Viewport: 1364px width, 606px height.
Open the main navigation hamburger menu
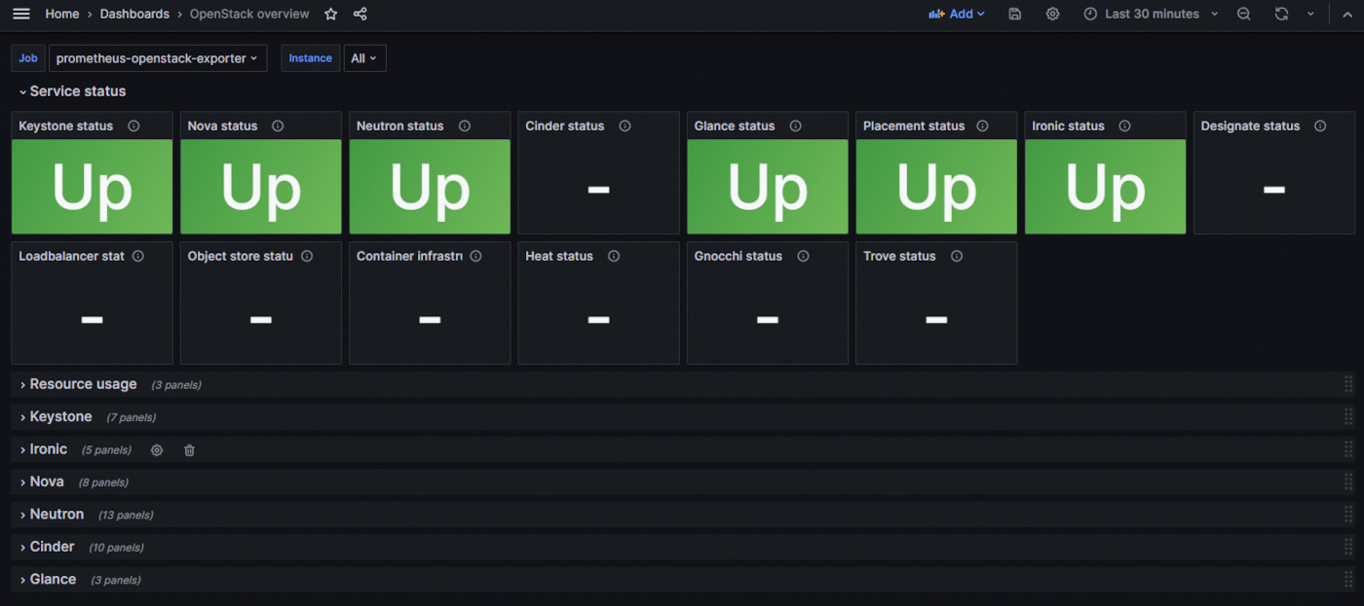tap(20, 14)
